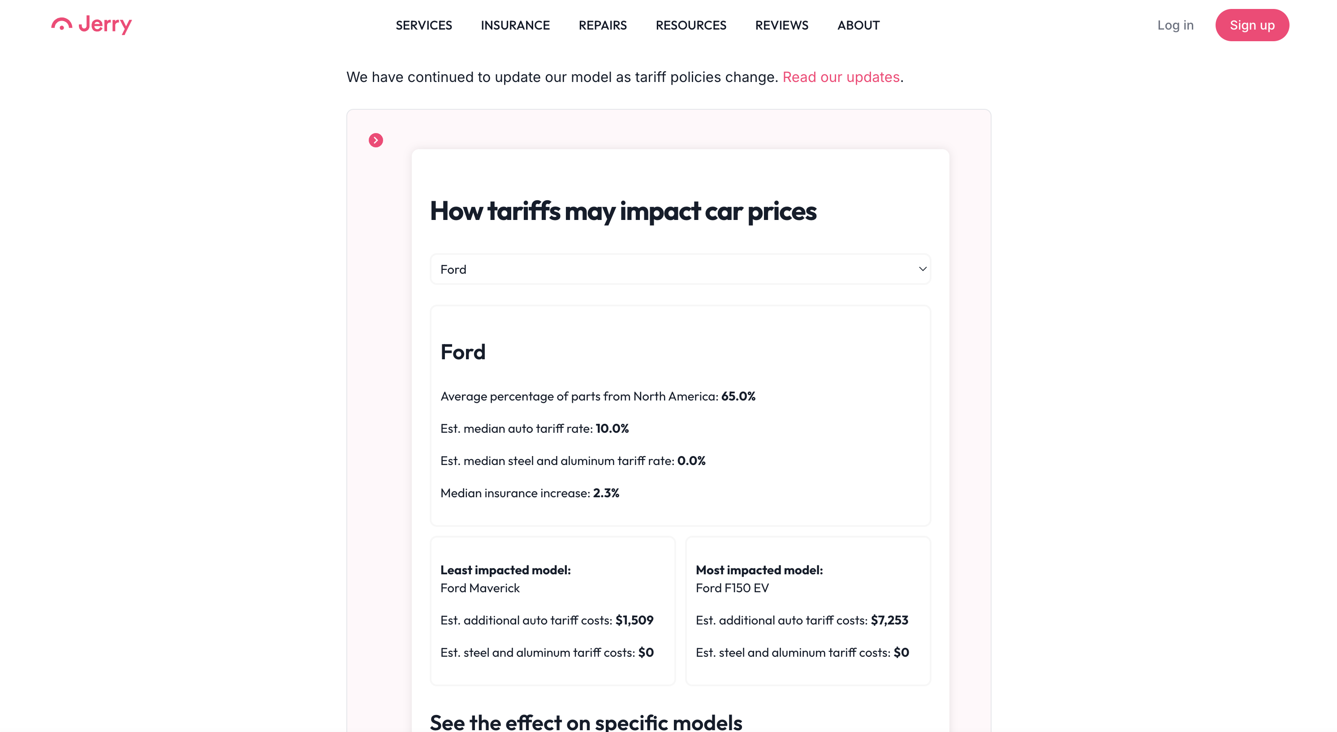1337x732 pixels.
Task: Click the pink circled arrow icon
Action: (x=376, y=140)
